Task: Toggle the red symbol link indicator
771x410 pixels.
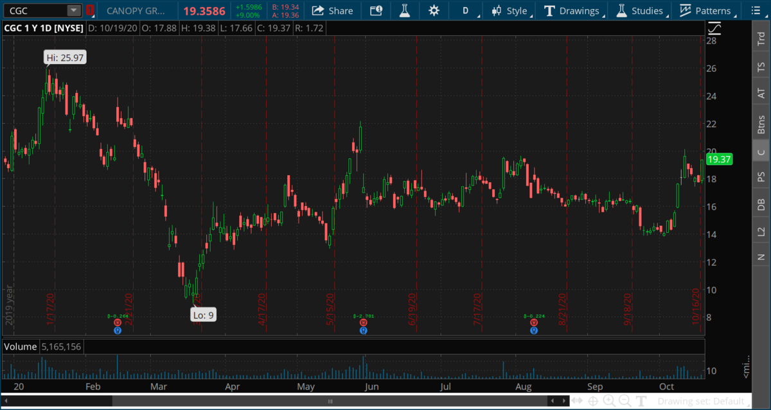Action: (x=90, y=10)
